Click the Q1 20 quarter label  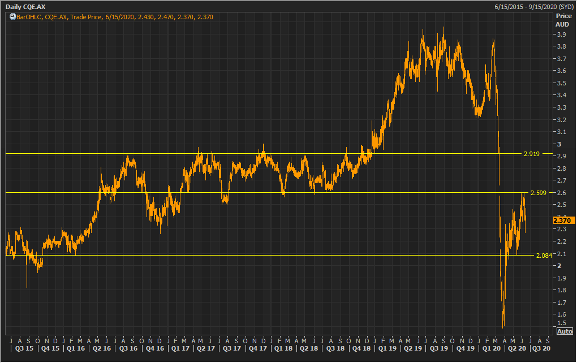[492, 348]
